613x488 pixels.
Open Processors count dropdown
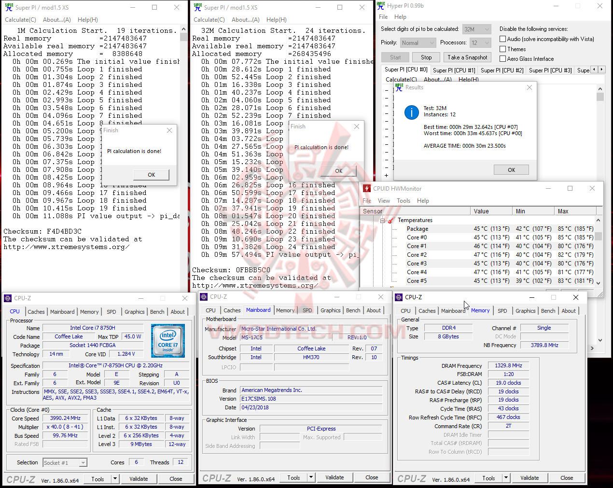click(x=480, y=42)
